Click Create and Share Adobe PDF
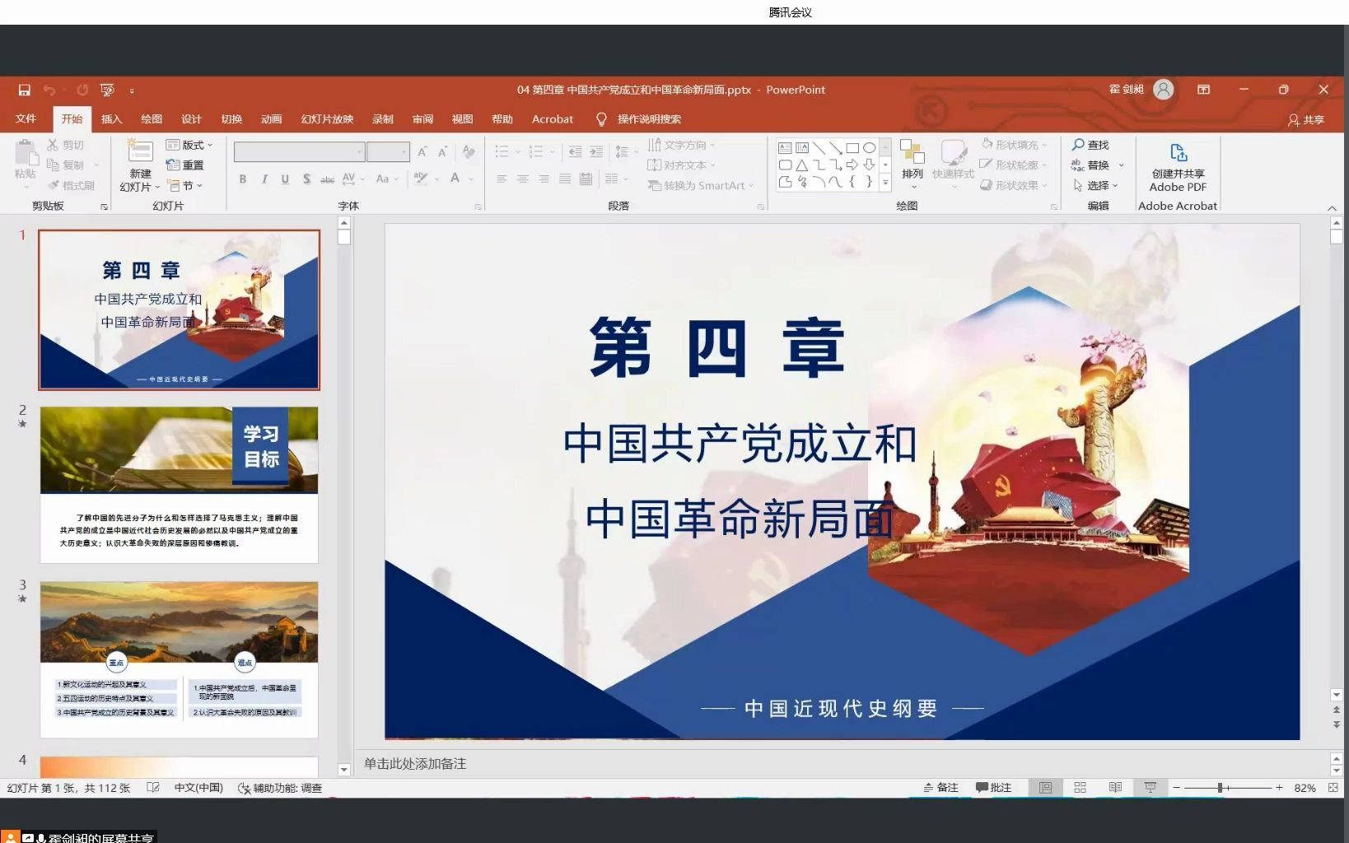The image size is (1349, 843). coord(1178,168)
